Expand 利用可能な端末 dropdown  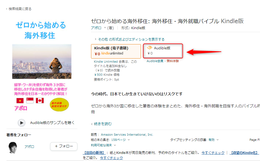pyautogui.click(x=103, y=145)
